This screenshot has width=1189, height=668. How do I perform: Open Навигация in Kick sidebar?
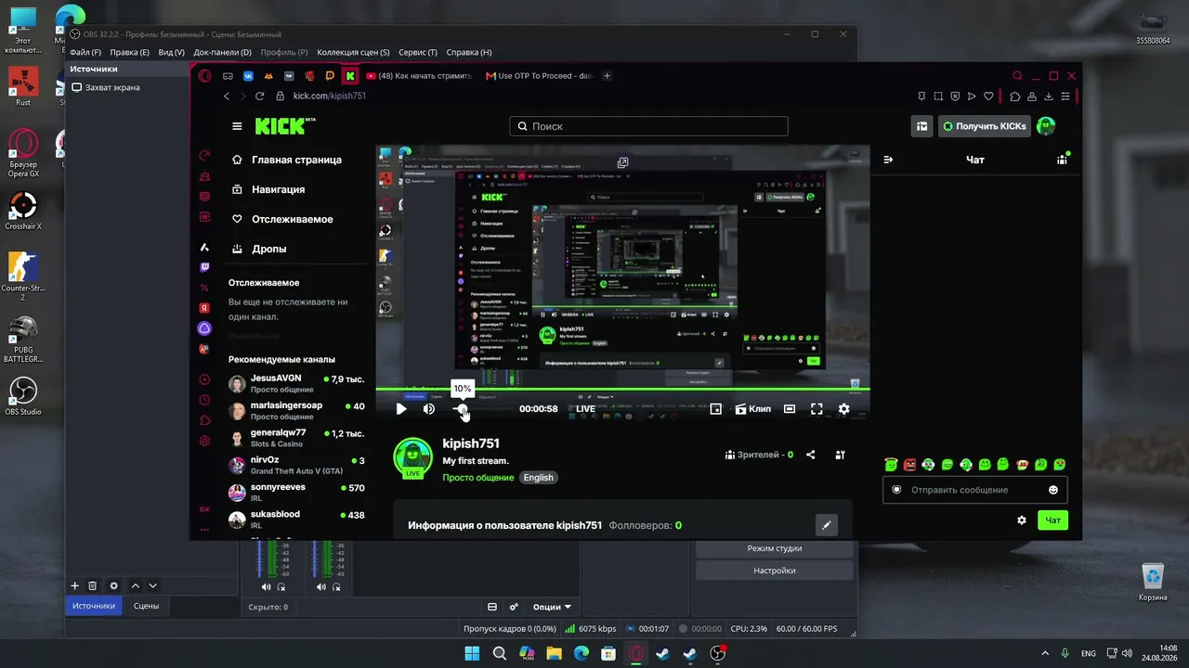pos(268,189)
